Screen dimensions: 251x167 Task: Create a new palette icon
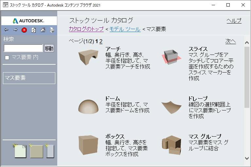[36, 151]
